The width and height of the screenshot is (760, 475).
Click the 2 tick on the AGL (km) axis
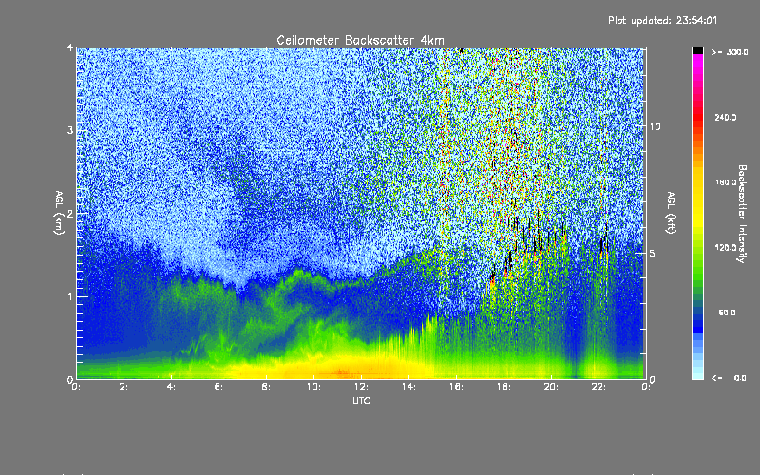tap(70, 214)
